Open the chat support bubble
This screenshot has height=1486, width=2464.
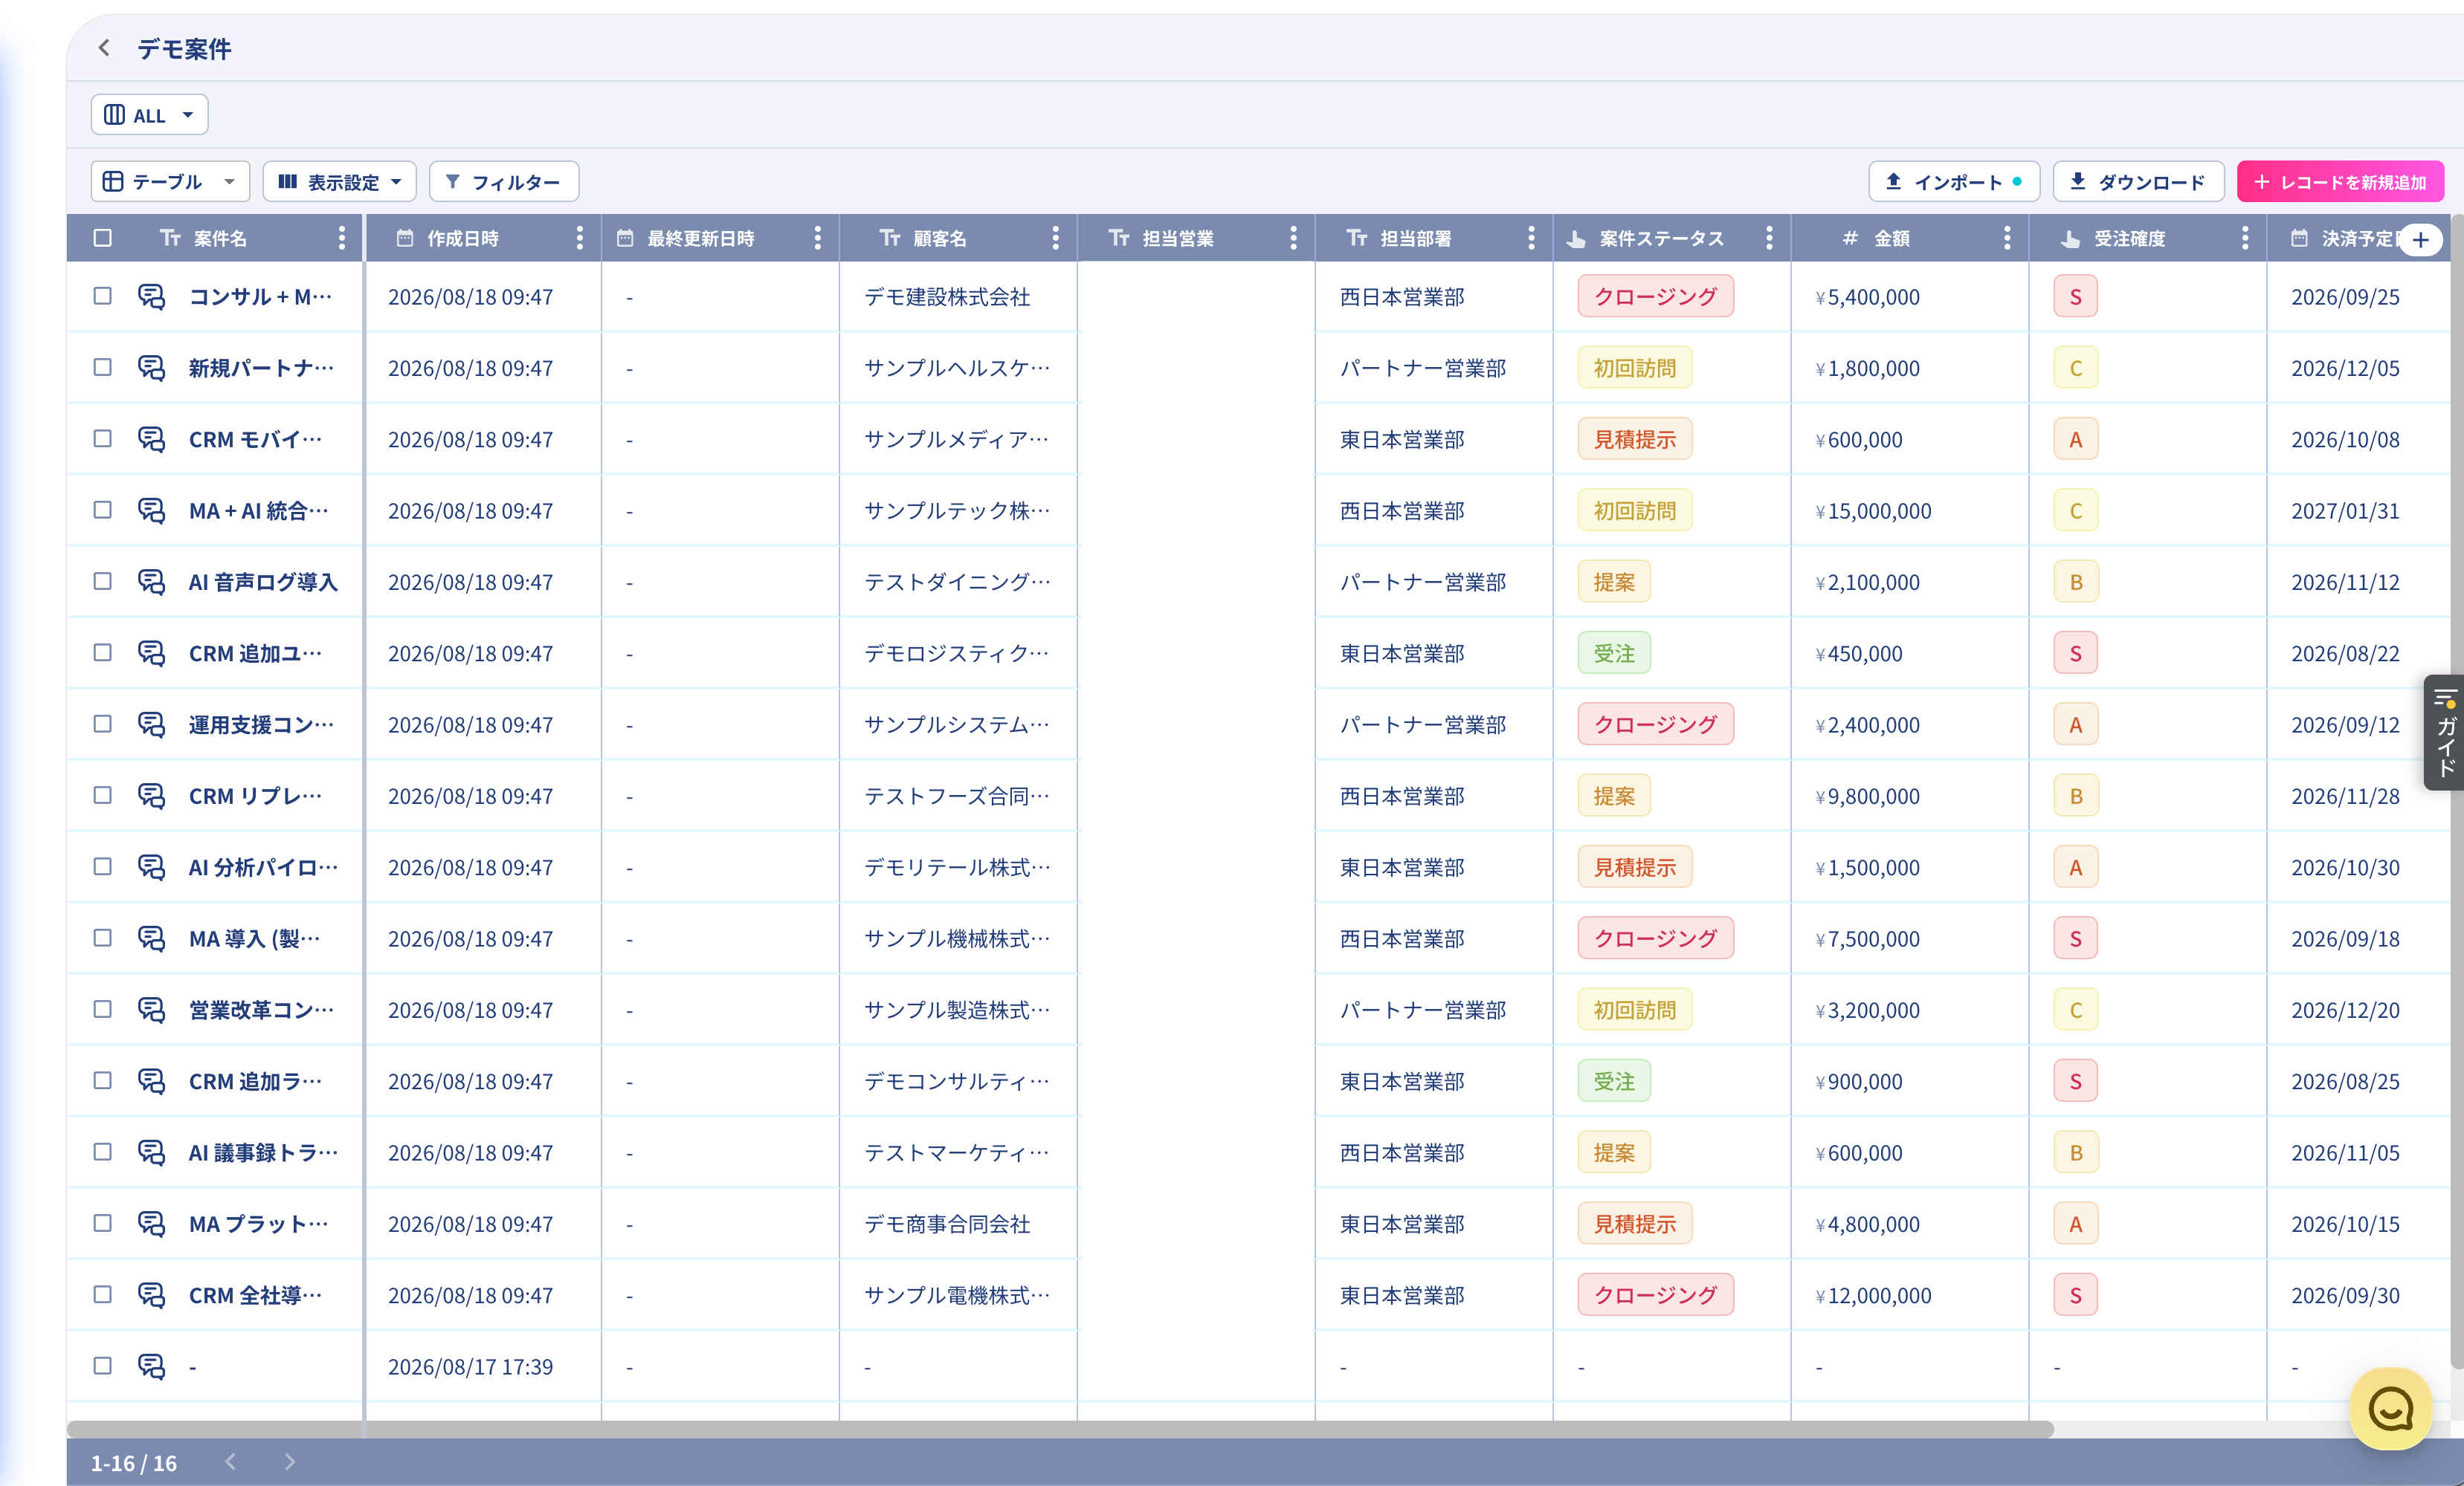2391,1409
